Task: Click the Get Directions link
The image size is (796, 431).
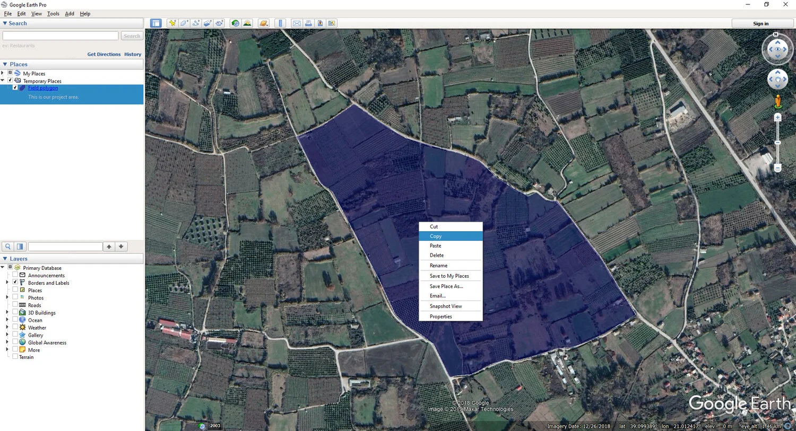Action: pyautogui.click(x=104, y=54)
